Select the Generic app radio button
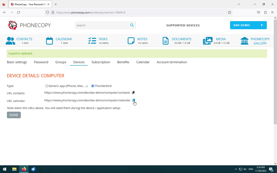The width and height of the screenshot is (277, 173). click(x=47, y=86)
